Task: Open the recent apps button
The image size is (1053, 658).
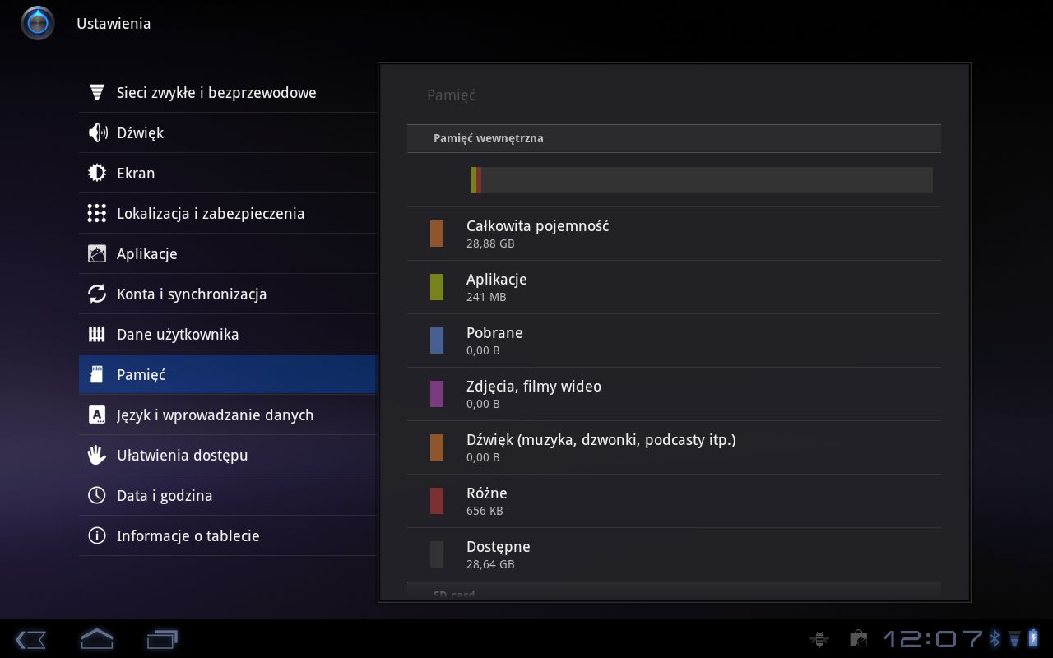Action: point(162,639)
